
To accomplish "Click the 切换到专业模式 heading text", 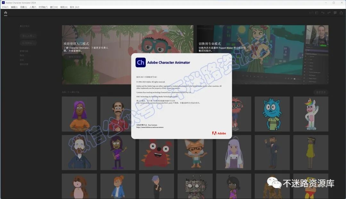I will pyautogui.click(x=210, y=44).
